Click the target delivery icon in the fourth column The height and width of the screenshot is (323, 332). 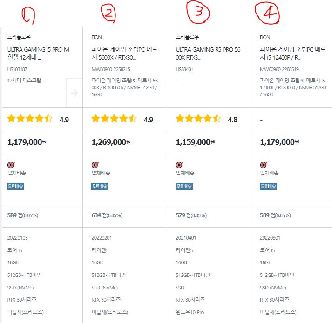[264, 165]
